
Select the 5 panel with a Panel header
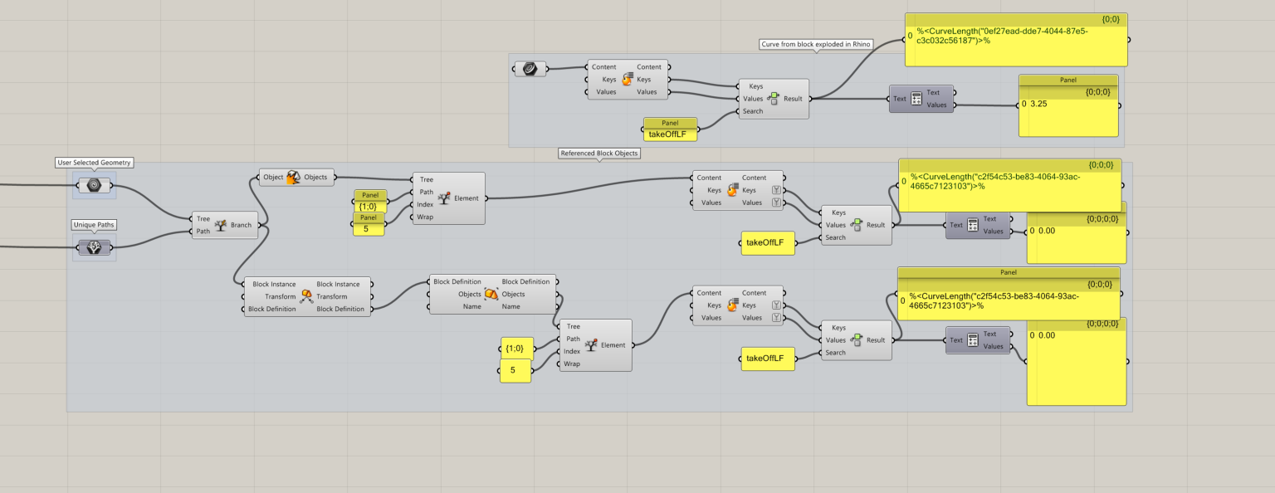click(x=369, y=224)
